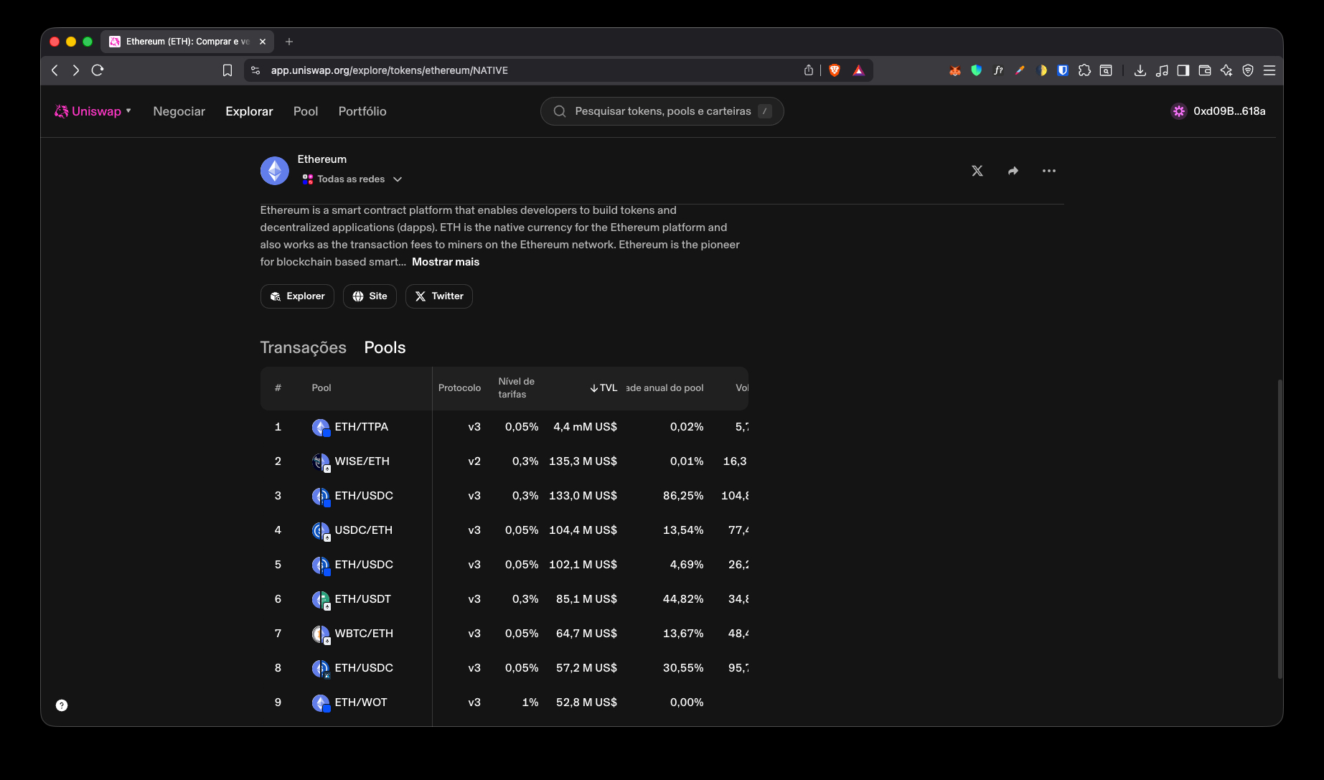Click the 135,3 M US$ TVL value
This screenshot has height=780, width=1324.
click(x=583, y=461)
